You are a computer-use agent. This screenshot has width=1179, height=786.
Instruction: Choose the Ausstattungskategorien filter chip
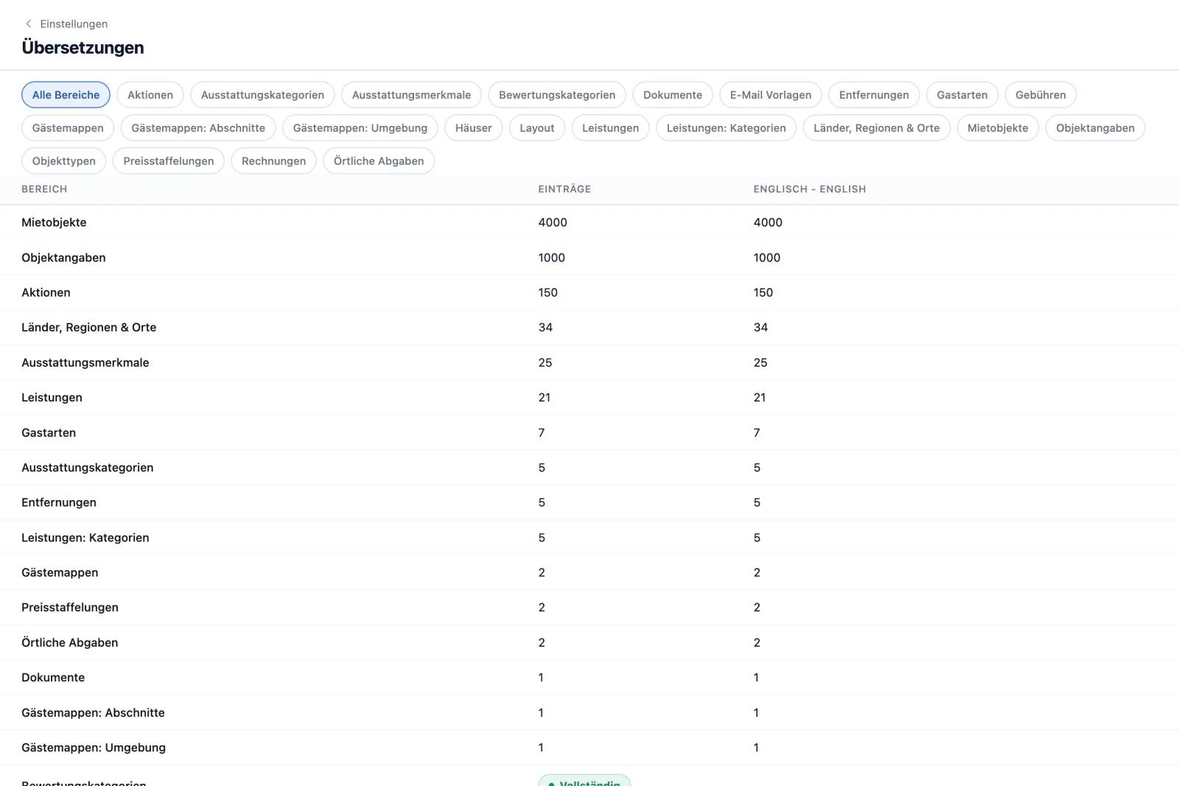[x=262, y=95]
